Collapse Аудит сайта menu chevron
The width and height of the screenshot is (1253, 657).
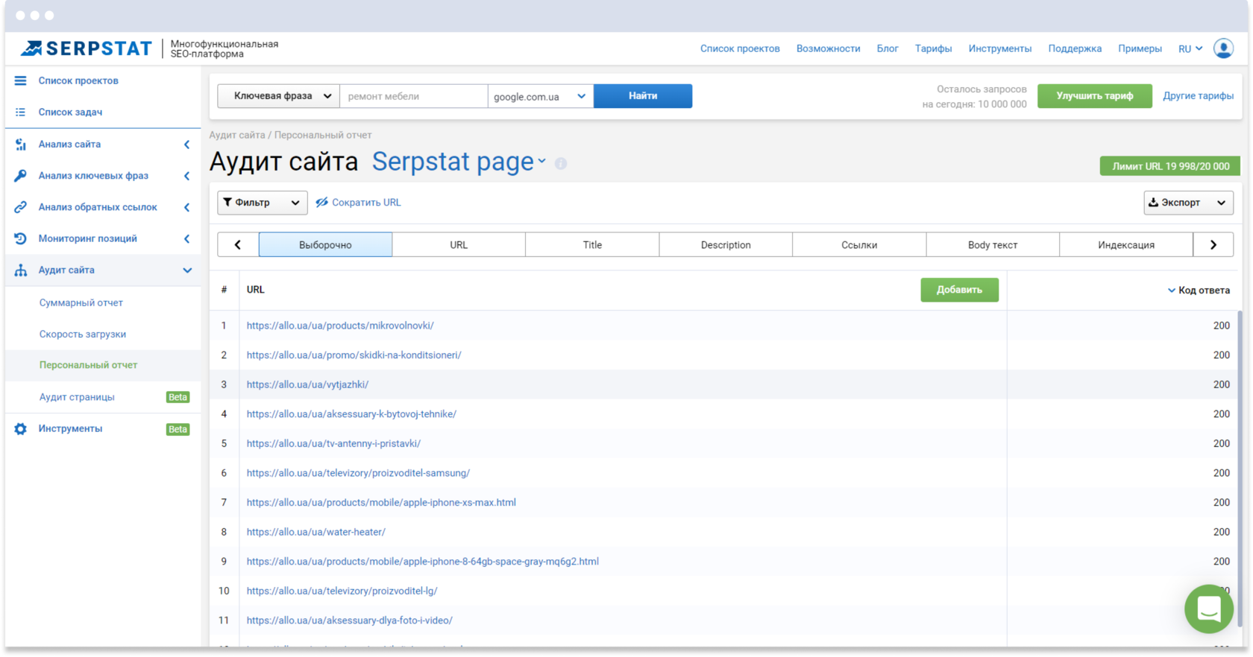(x=187, y=270)
